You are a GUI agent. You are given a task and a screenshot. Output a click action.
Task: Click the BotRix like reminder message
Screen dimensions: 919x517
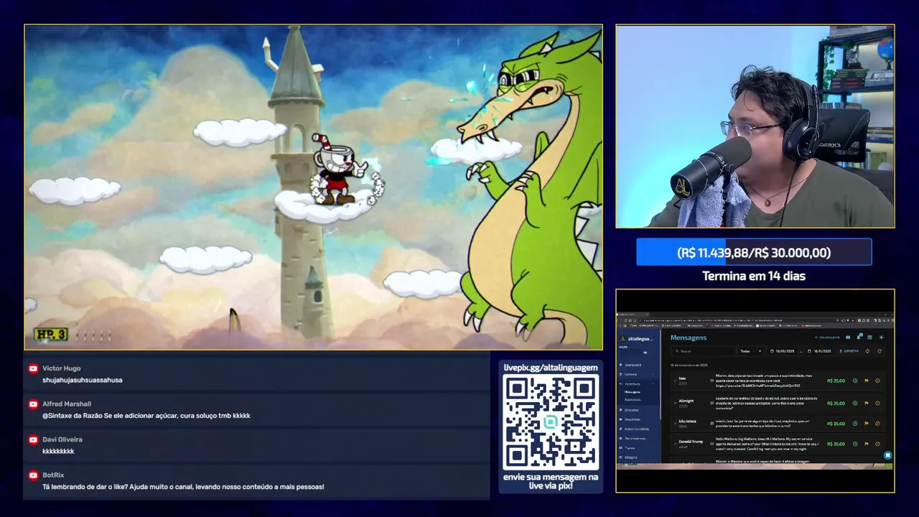tap(183, 487)
